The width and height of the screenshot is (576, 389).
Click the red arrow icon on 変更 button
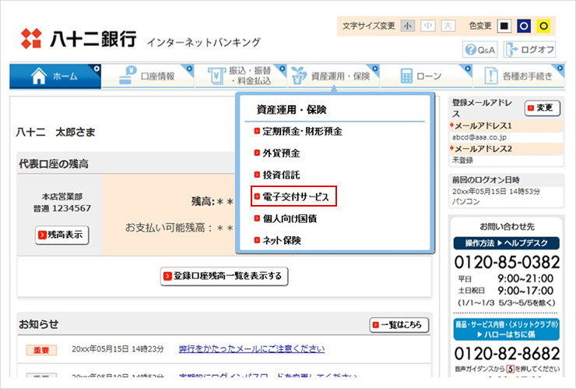pos(530,108)
